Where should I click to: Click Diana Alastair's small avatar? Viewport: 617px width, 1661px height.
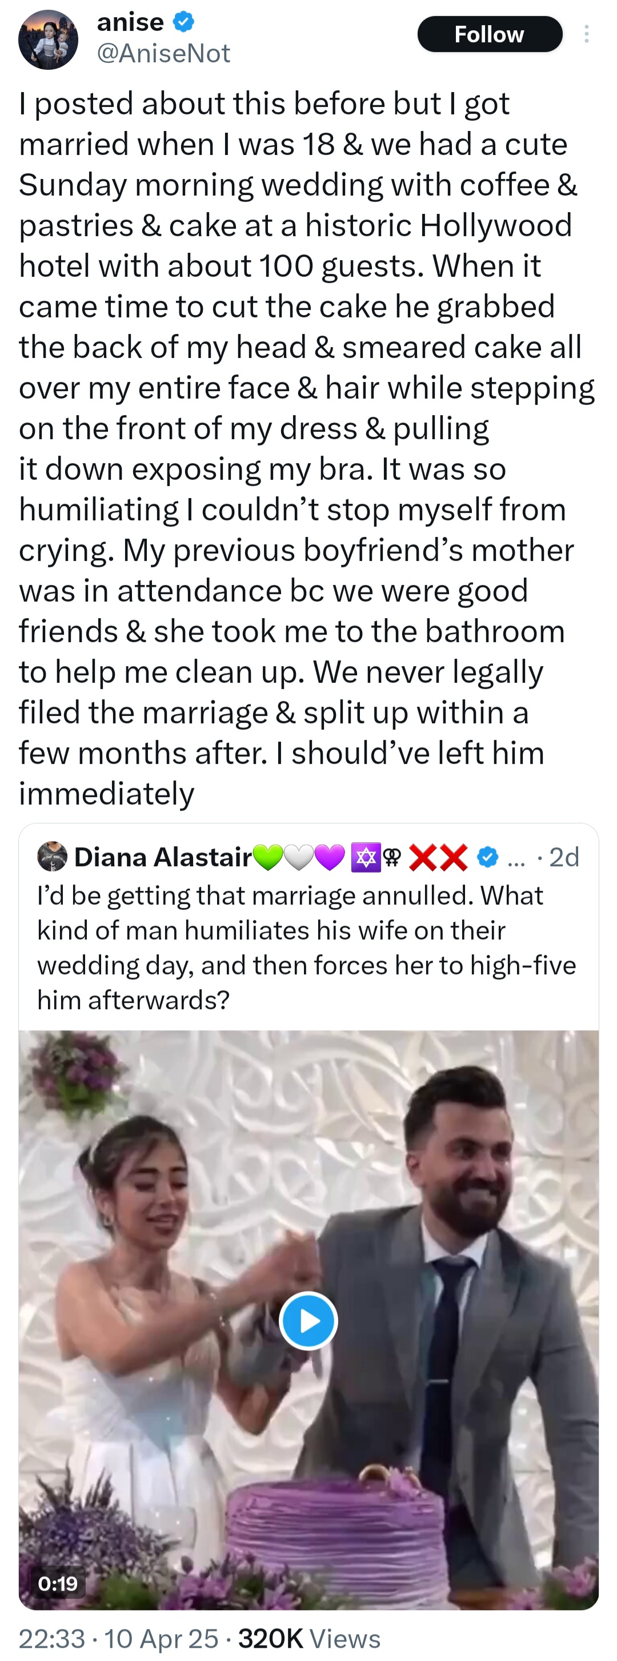pos(52,857)
